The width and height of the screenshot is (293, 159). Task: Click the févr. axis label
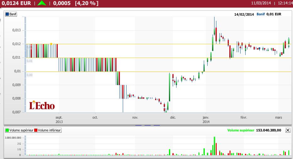(x=244, y=117)
